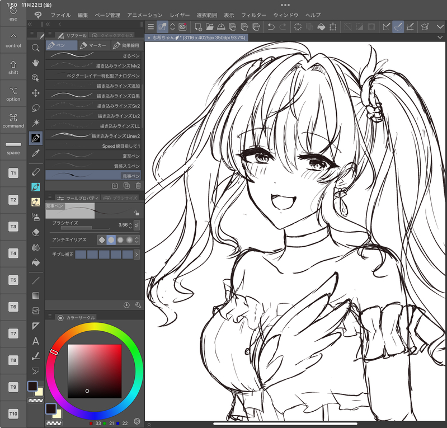
Task: Click the Scale/rotate transform icon
Action: (333, 27)
